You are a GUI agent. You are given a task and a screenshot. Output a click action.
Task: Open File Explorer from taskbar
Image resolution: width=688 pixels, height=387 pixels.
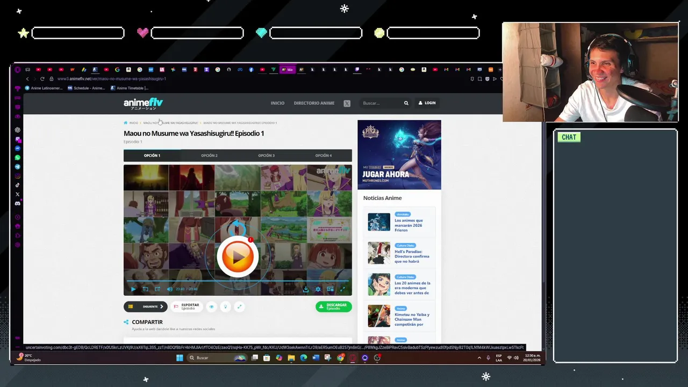(291, 358)
